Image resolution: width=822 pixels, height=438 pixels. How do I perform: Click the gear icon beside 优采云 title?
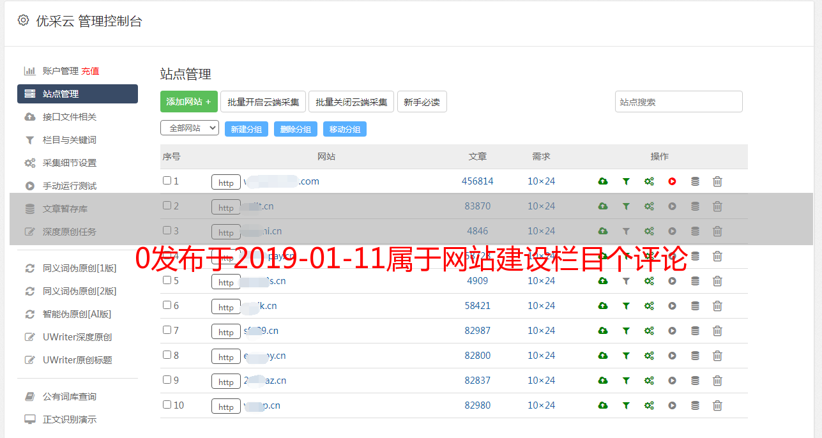24,20
